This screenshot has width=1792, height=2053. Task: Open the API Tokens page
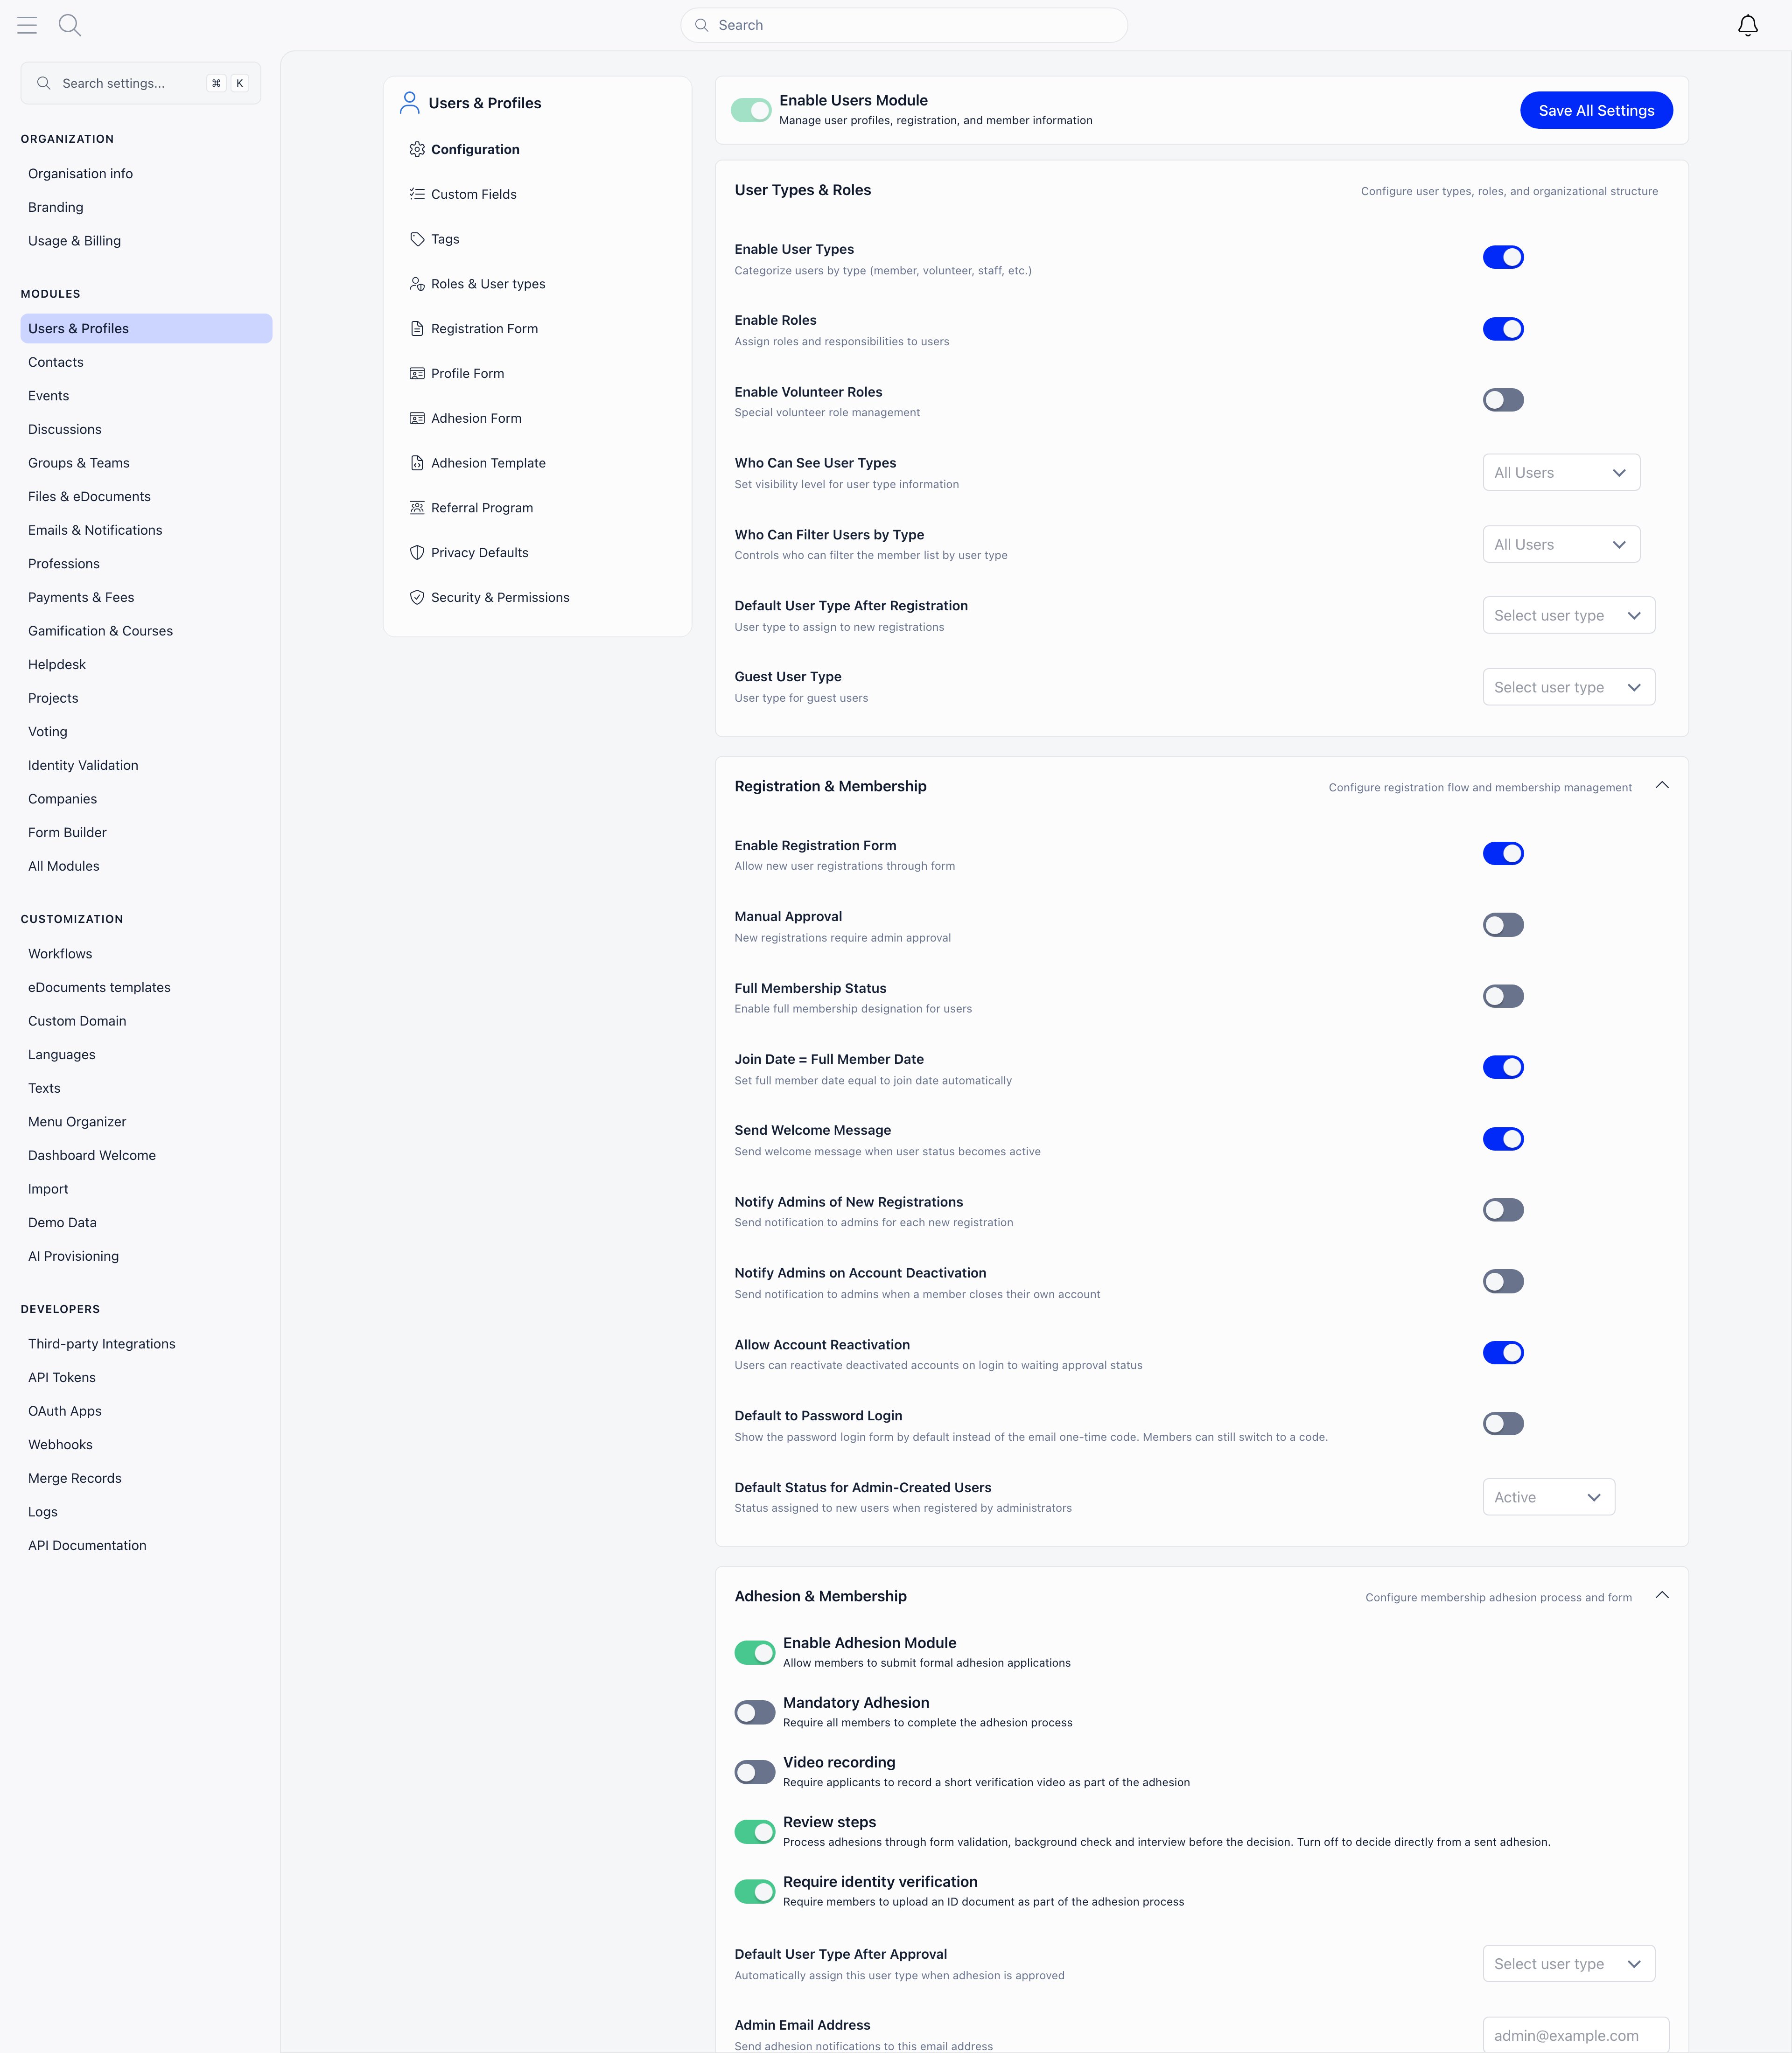click(x=62, y=1378)
